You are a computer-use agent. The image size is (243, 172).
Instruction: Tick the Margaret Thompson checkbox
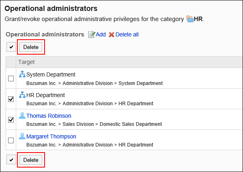tap(11, 140)
